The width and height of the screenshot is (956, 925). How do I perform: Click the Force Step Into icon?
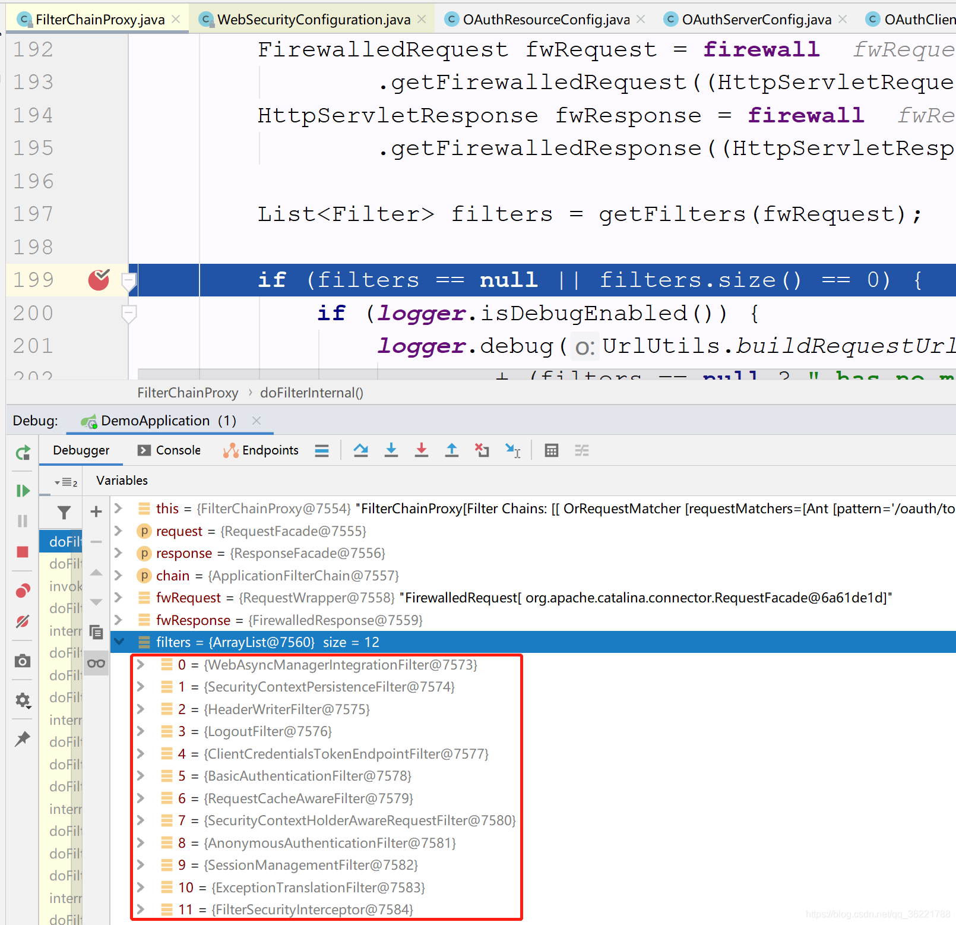422,450
